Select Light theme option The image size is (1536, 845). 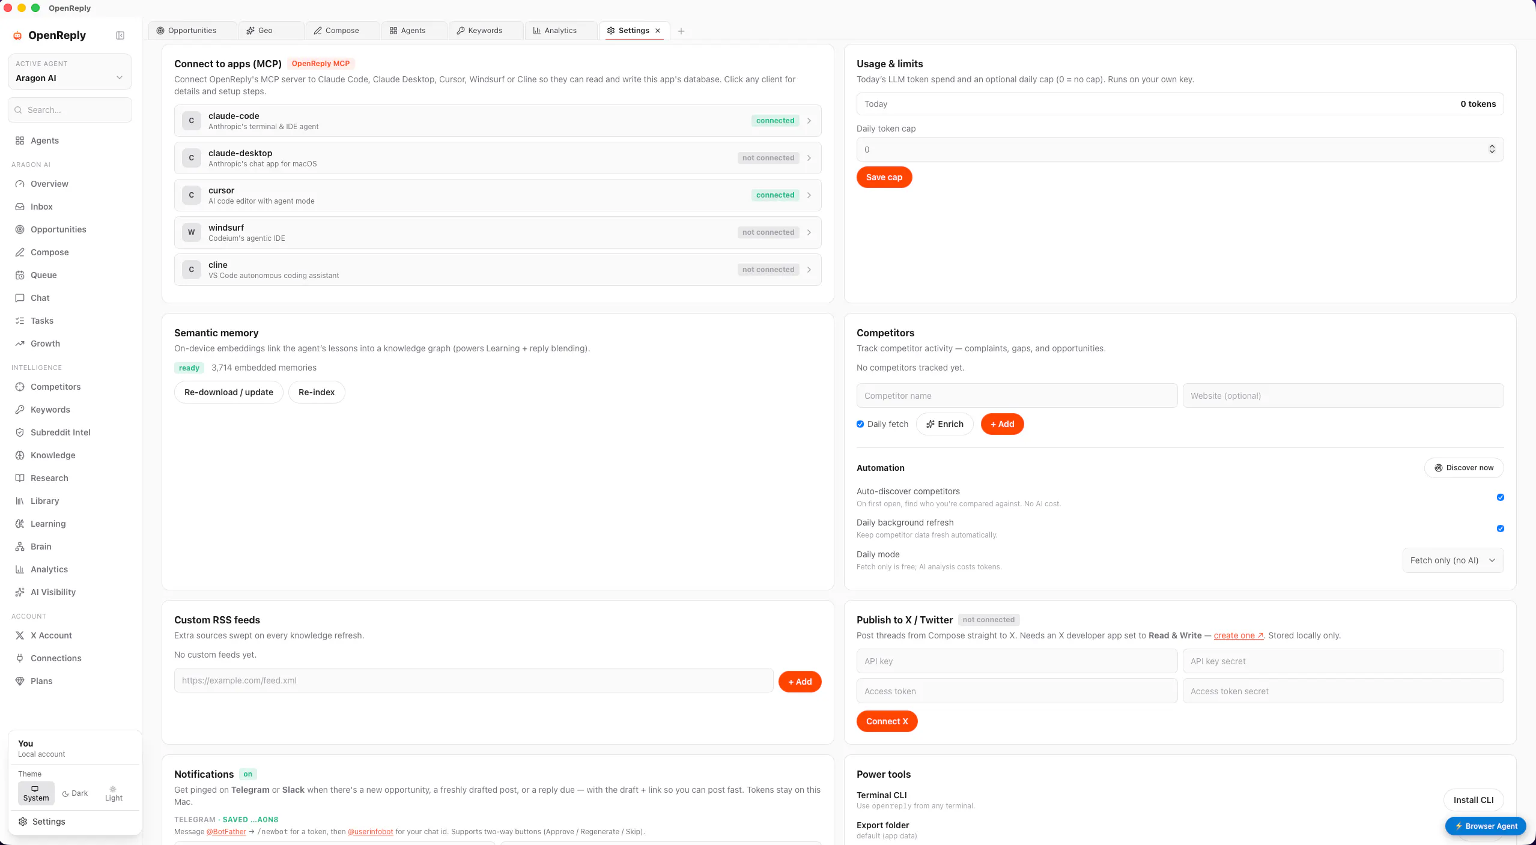point(114,793)
